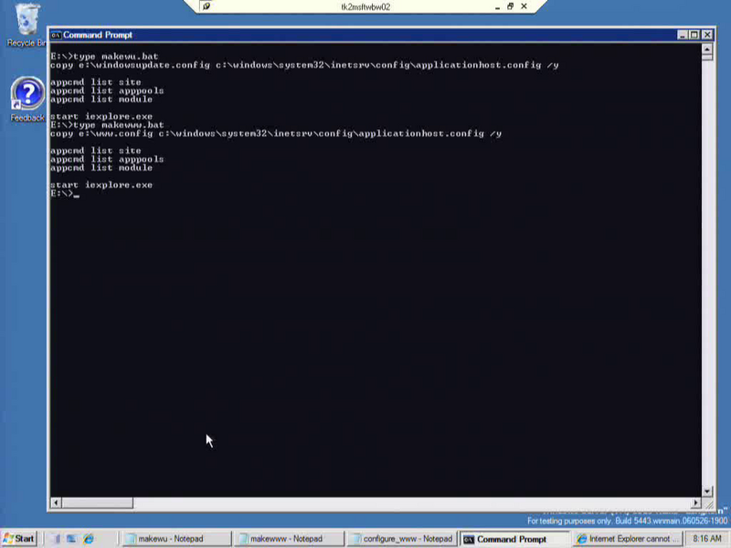Click the Show Desktop quick launch icon
This screenshot has width=731, height=548.
55,539
